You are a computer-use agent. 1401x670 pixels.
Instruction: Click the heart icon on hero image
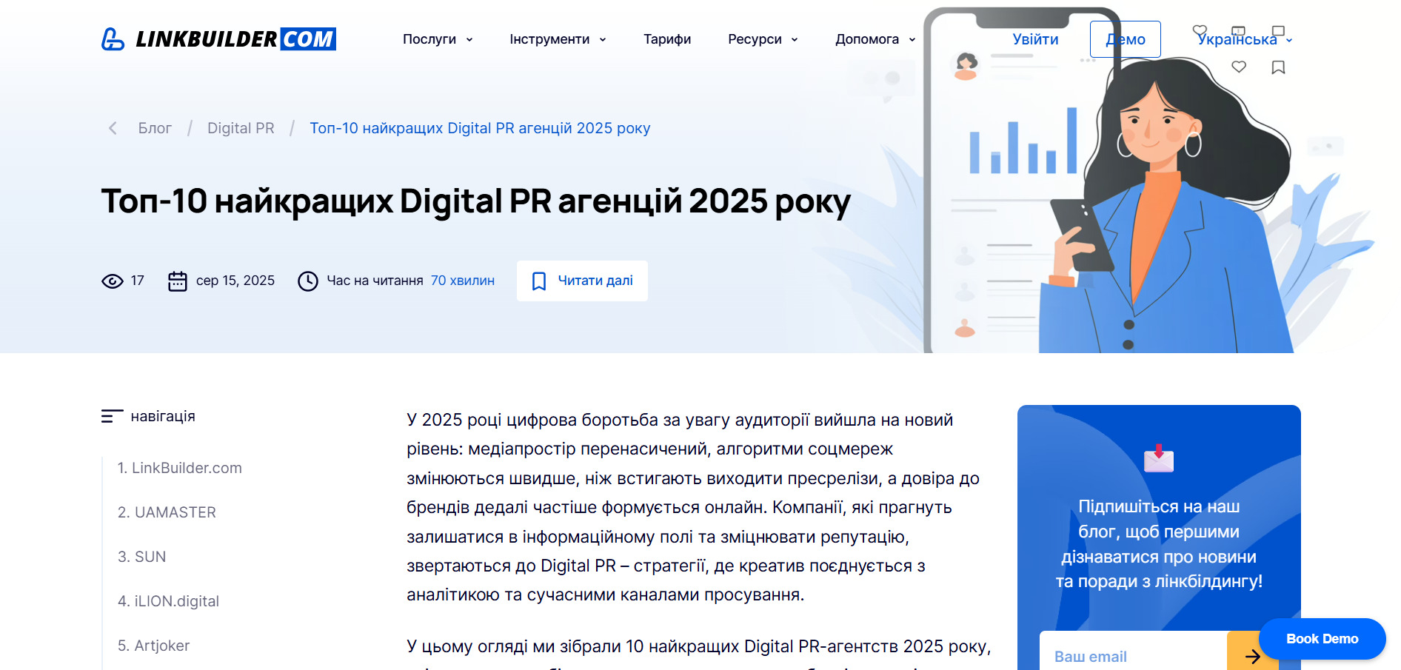click(1239, 67)
